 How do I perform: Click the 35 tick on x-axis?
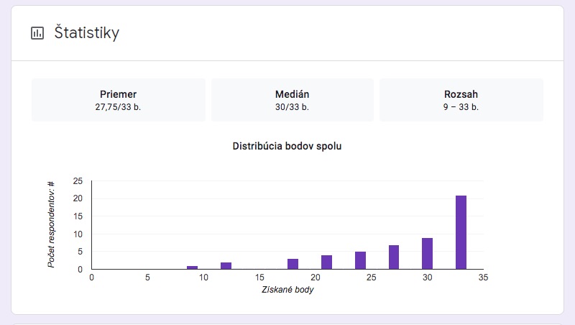(x=483, y=278)
